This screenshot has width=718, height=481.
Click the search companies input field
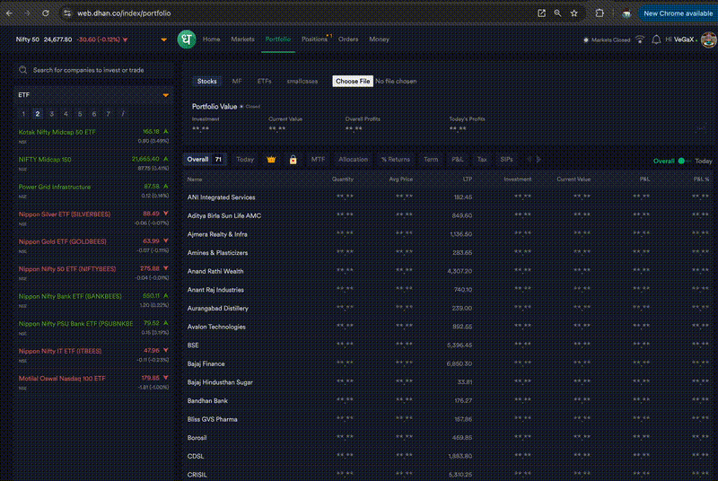pyautogui.click(x=94, y=70)
